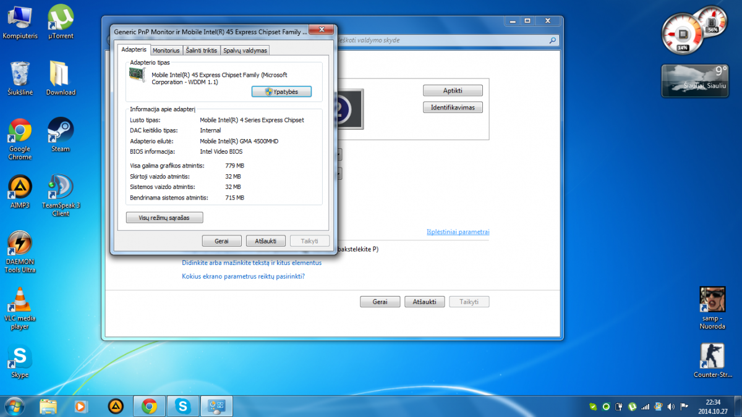
Task: Open Windows Media Player from the taskbar
Action: coord(81,406)
